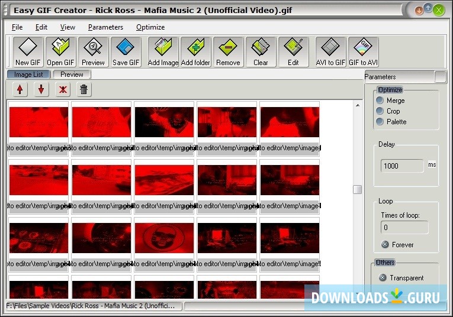This screenshot has width=453, height=317.
Task: Move frame down with red down arrow
Action: click(x=41, y=89)
